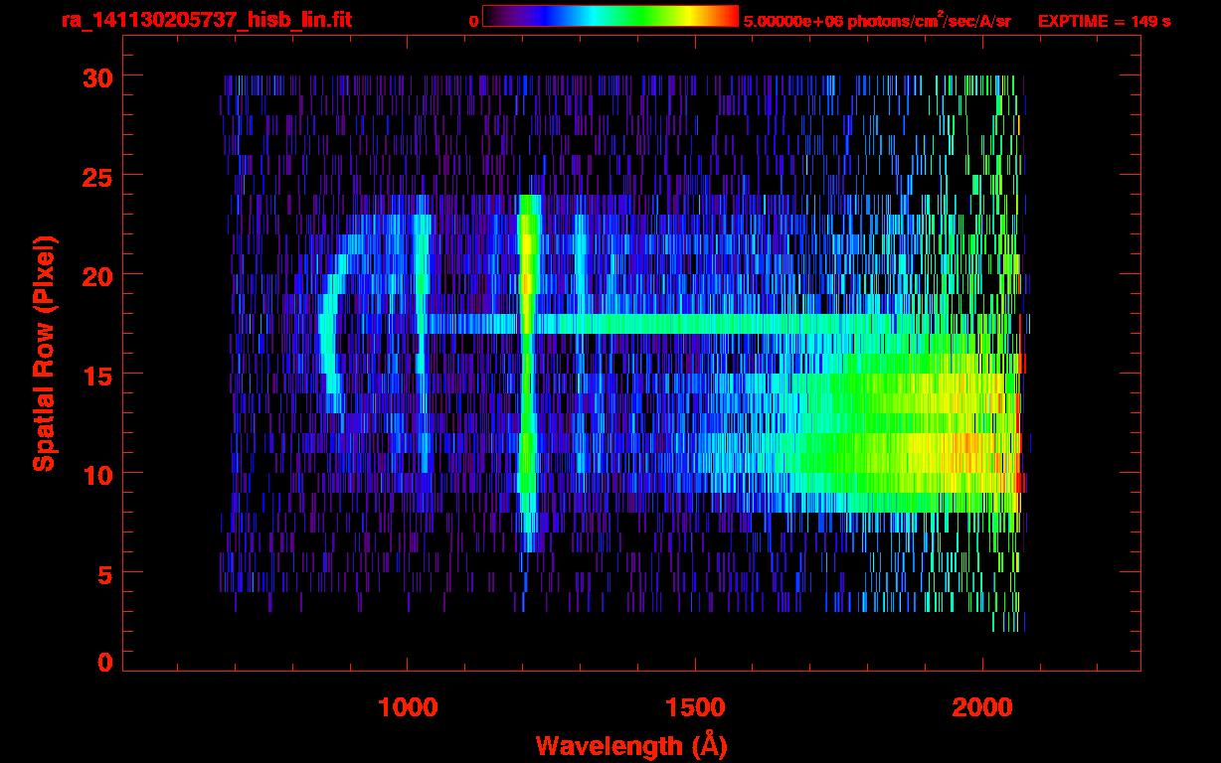Click the rainbow color scale bar

(x=610, y=16)
